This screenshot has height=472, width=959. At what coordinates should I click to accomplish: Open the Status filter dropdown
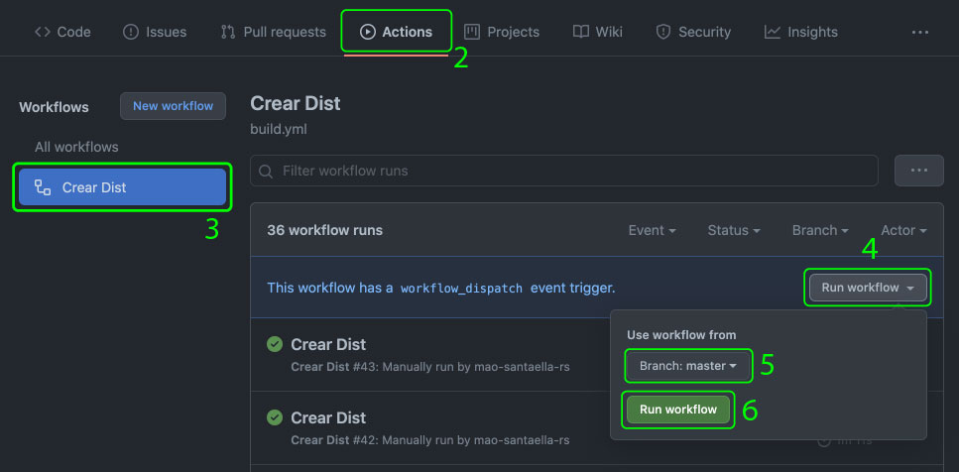click(734, 230)
